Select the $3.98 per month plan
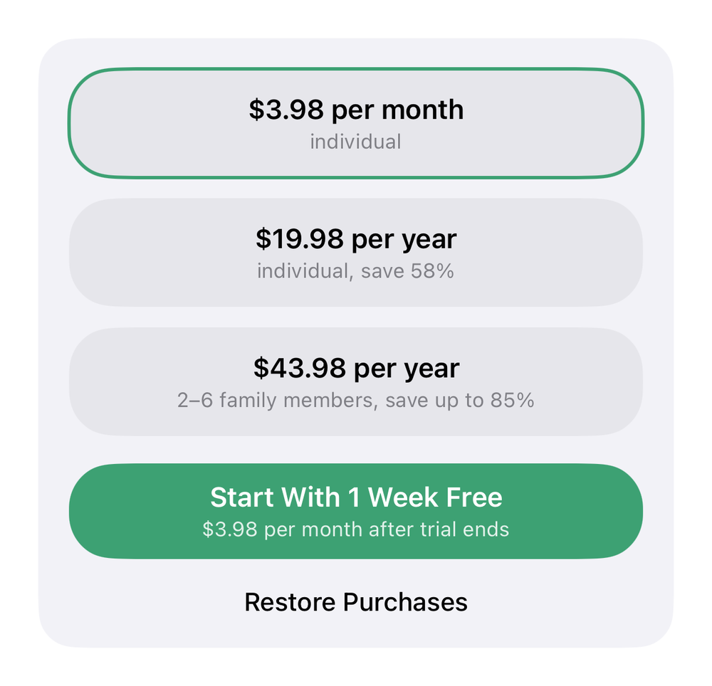Screen dimensions: 712x686 tap(356, 123)
